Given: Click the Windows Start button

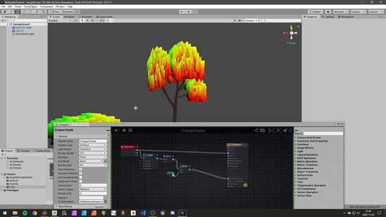Looking at the screenshot, I should (5, 213).
